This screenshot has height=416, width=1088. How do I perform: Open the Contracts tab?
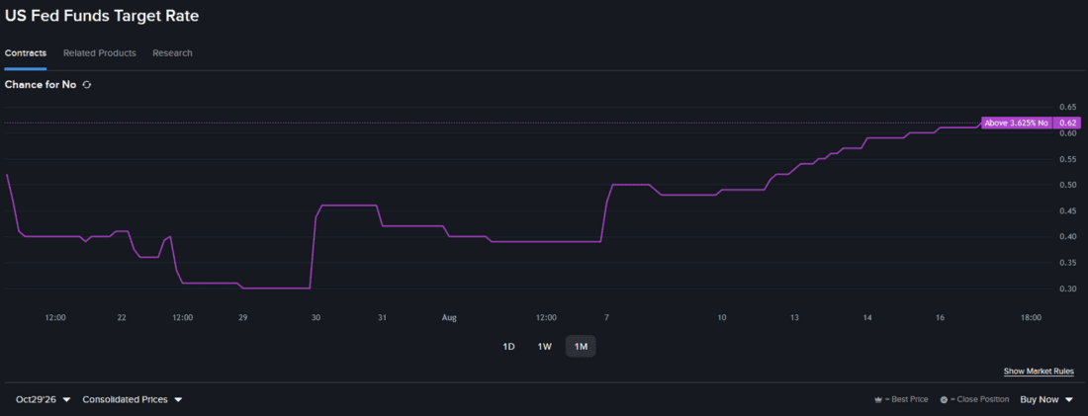[x=26, y=52]
